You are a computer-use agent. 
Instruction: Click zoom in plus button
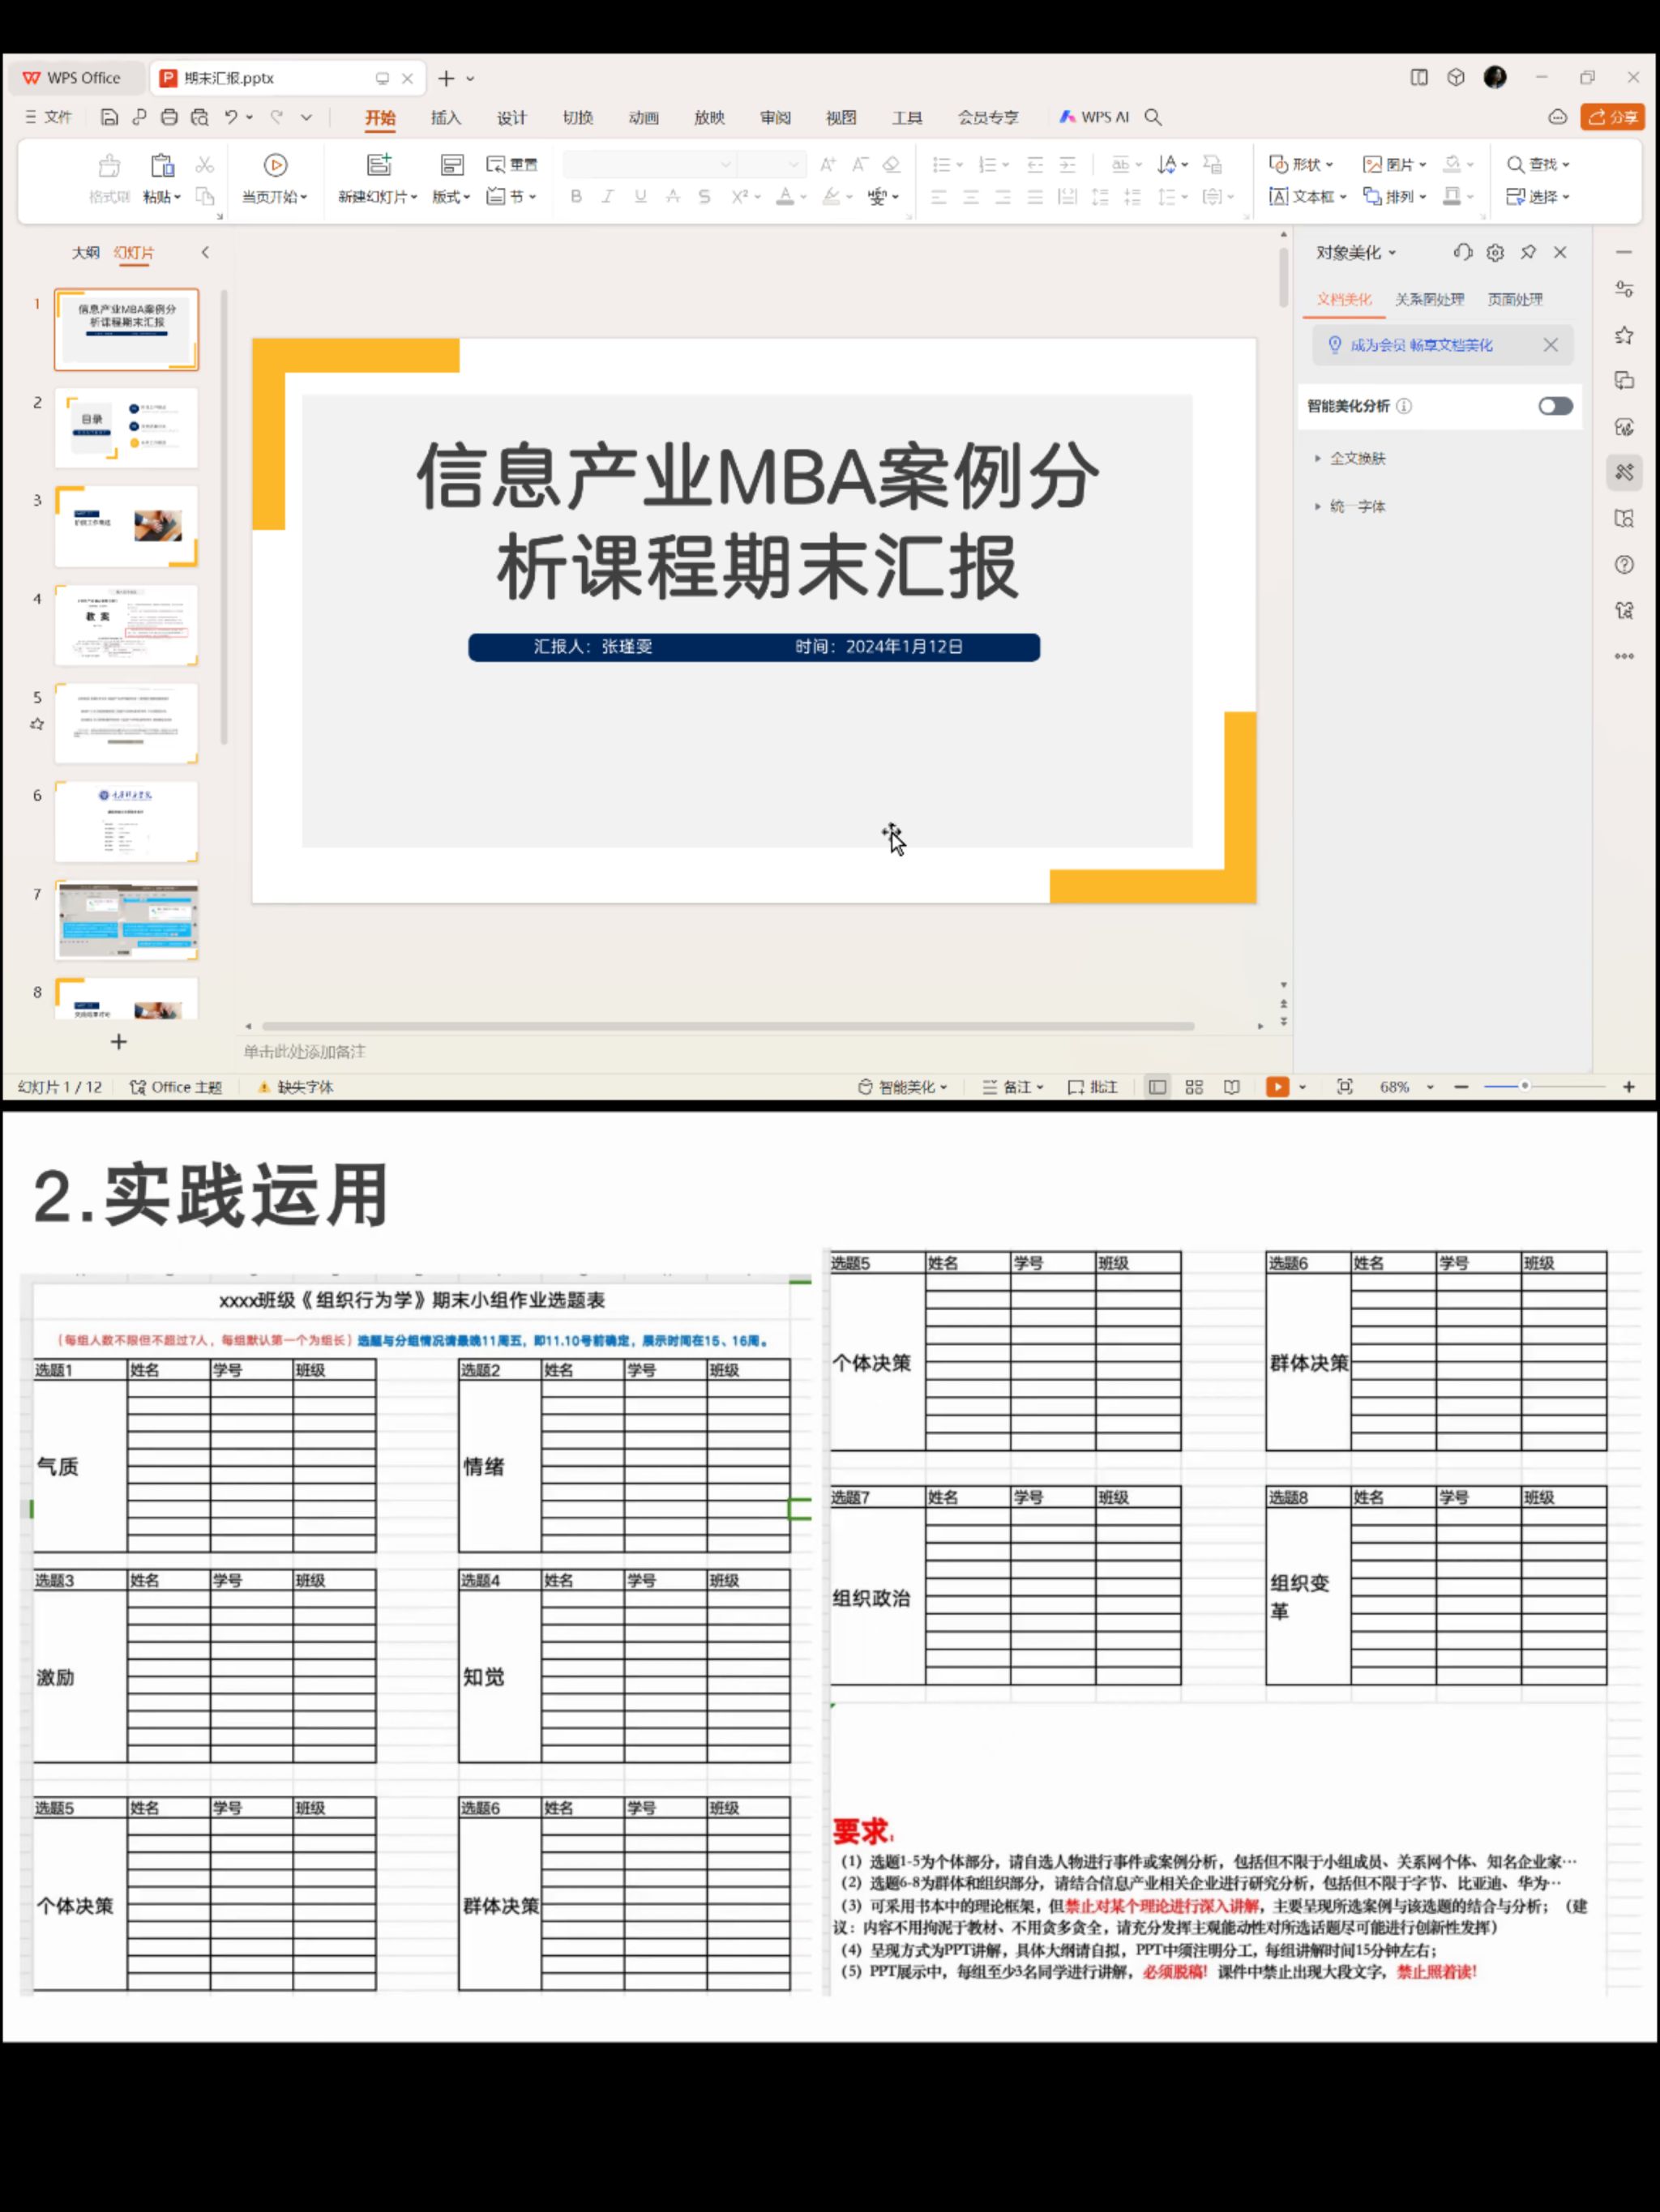(x=1629, y=1087)
